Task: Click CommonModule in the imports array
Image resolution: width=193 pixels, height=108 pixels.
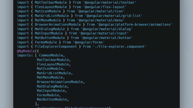Action: tap(51, 55)
